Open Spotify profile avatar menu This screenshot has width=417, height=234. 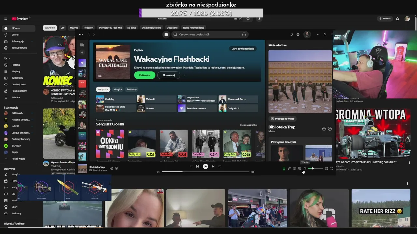(x=307, y=34)
